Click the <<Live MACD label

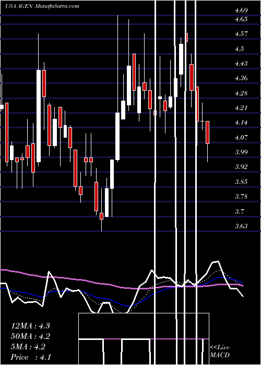point(220,351)
